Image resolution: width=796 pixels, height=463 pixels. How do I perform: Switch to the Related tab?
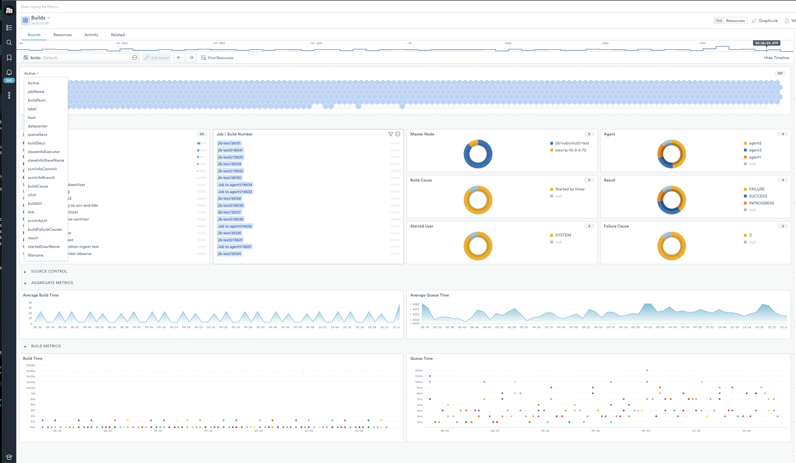click(x=118, y=35)
